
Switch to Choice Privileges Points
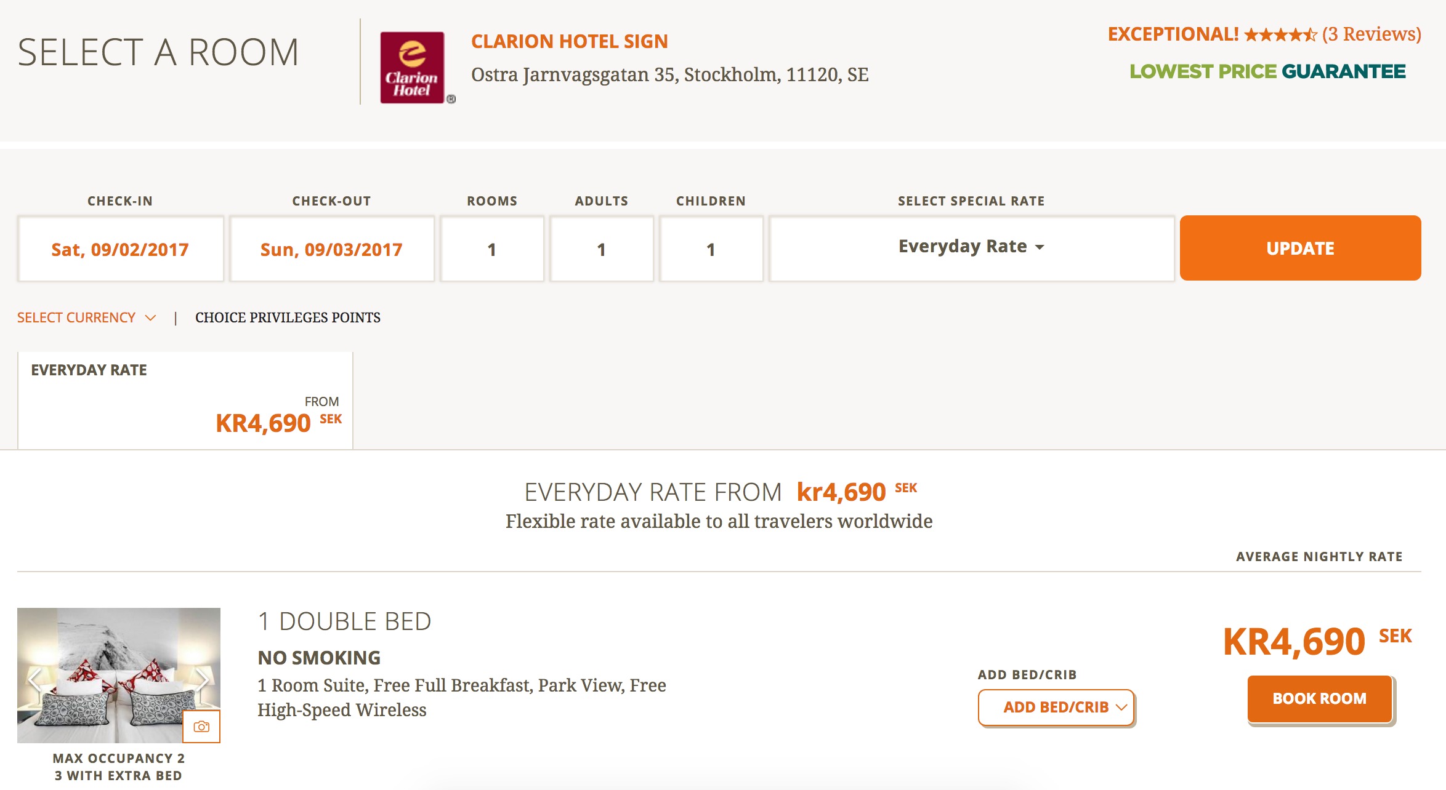(x=288, y=317)
